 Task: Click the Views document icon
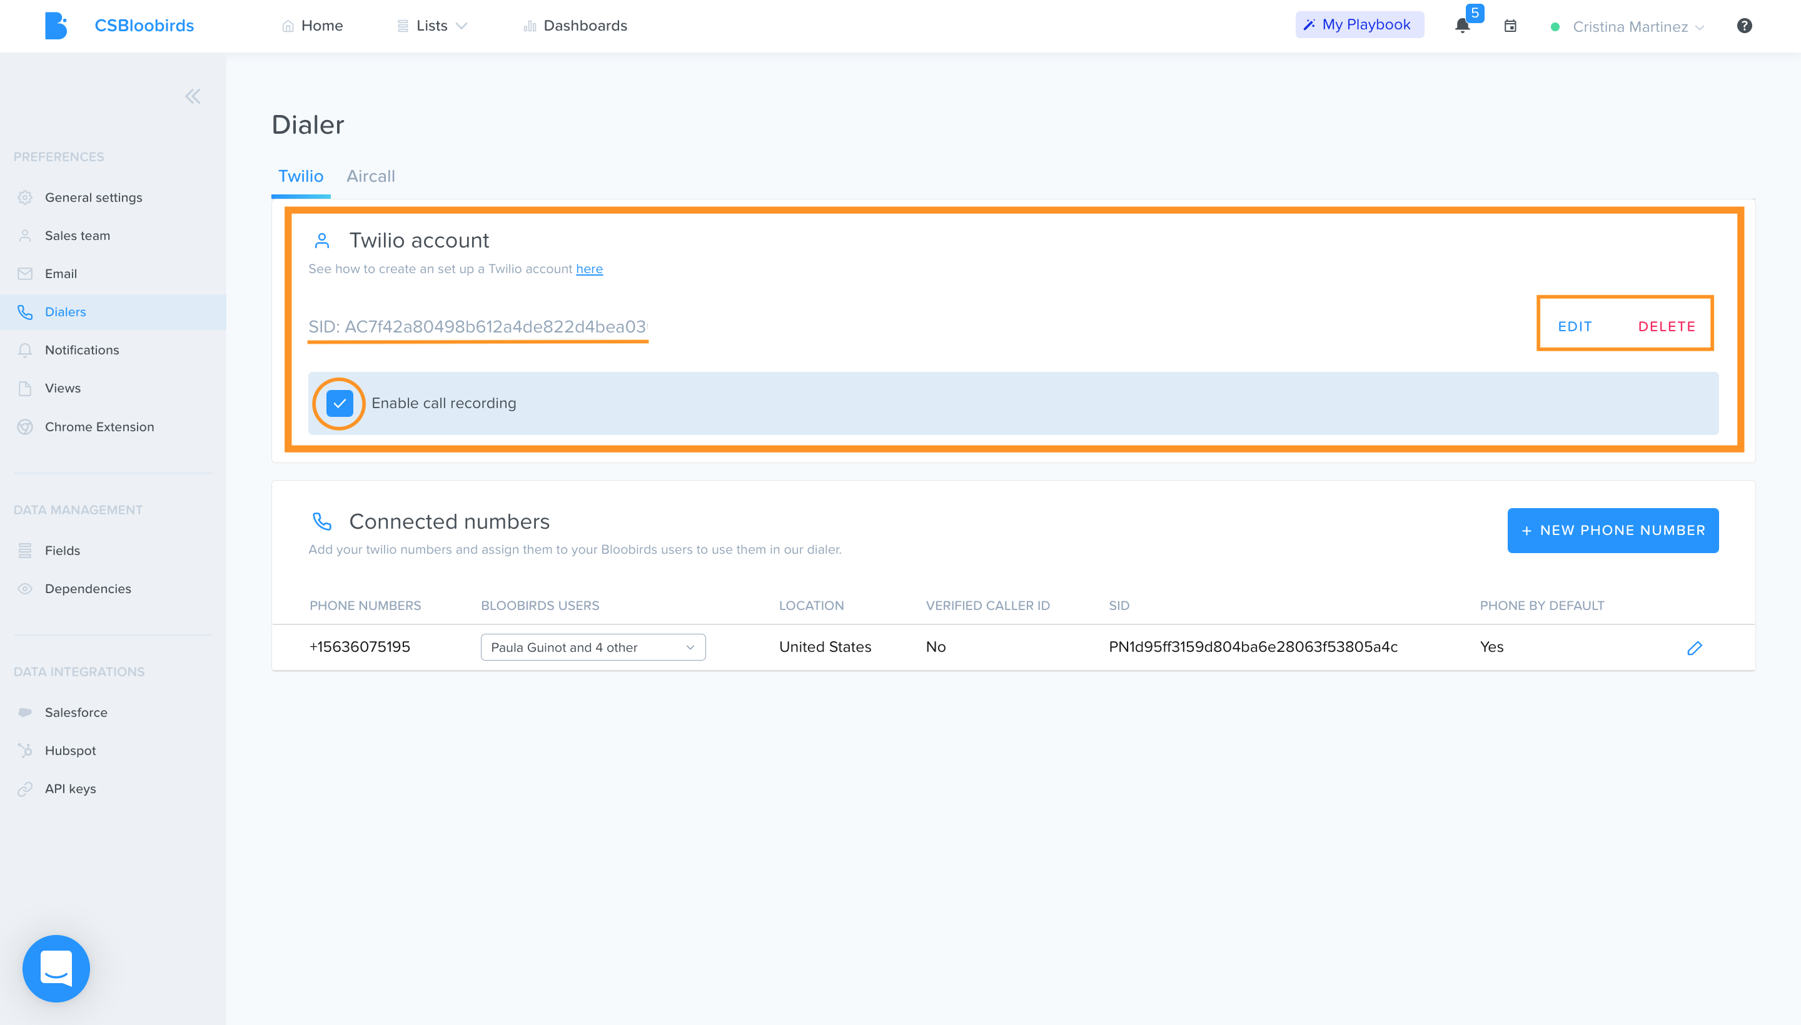(x=26, y=389)
